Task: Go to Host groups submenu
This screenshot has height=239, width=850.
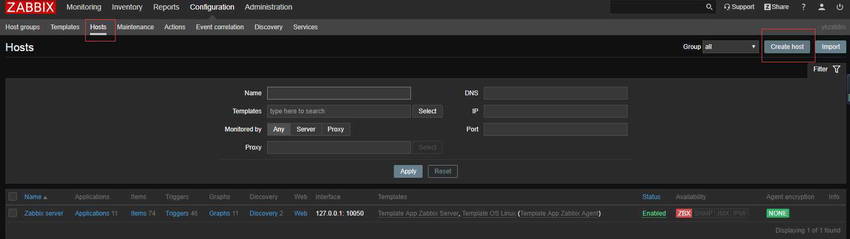Action: pos(22,27)
